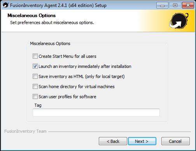The width and height of the screenshot is (196, 151).
Task: Focus the Tag text field
Action: pos(96,113)
